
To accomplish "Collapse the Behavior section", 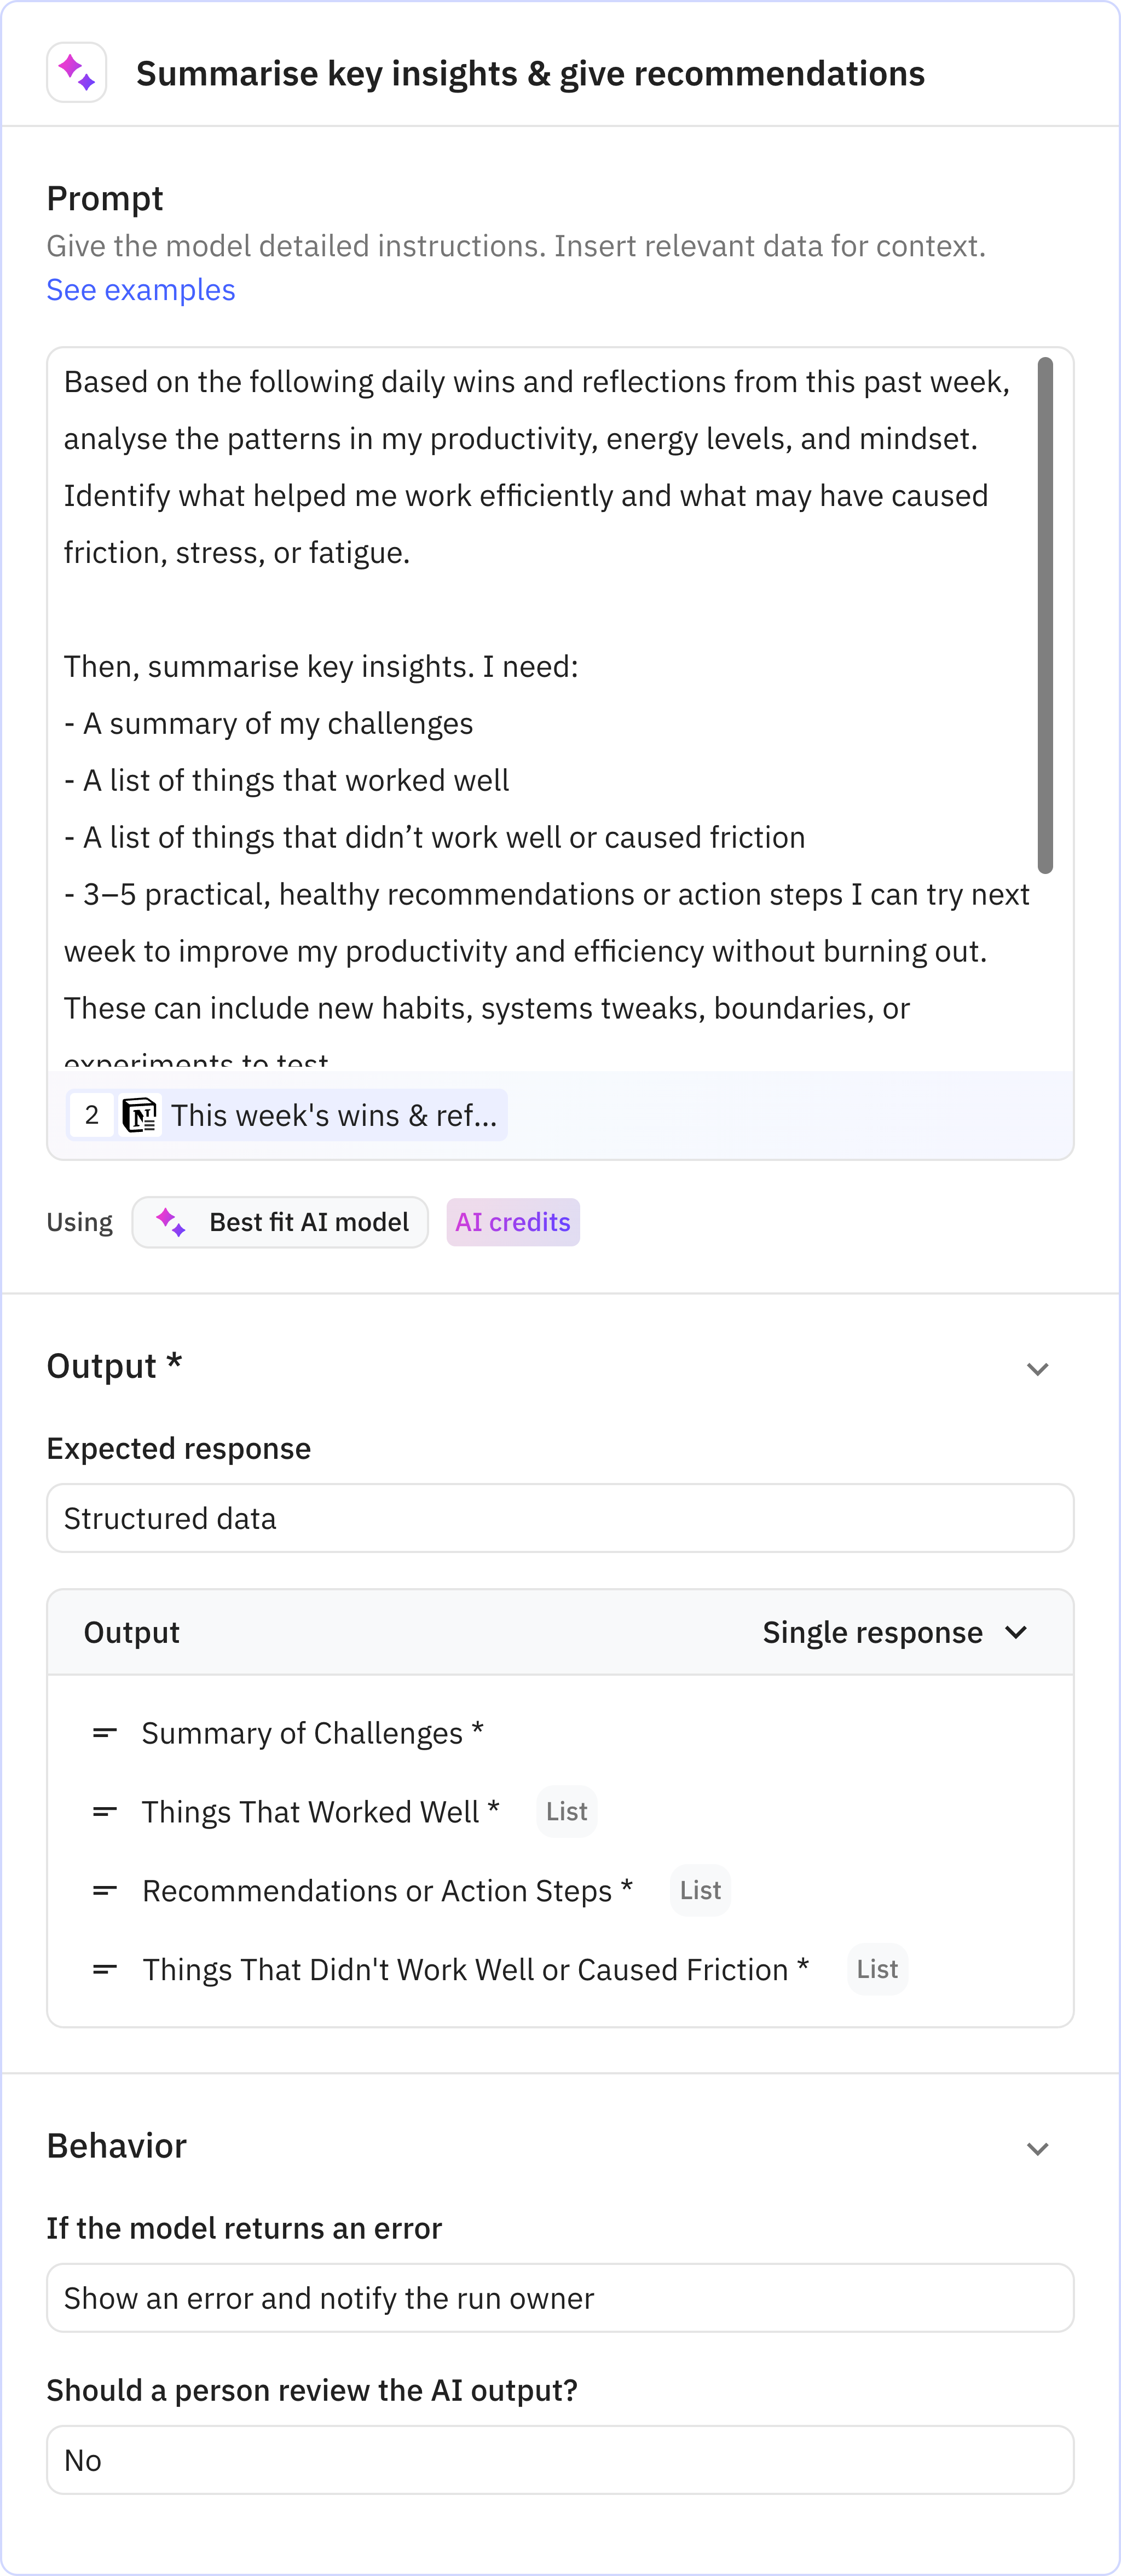I will (x=1038, y=2148).
